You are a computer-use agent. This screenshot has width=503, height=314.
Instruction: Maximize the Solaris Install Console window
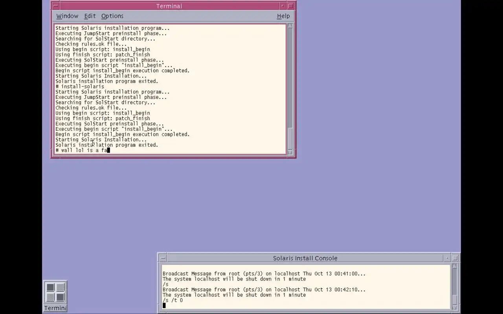[x=455, y=258]
